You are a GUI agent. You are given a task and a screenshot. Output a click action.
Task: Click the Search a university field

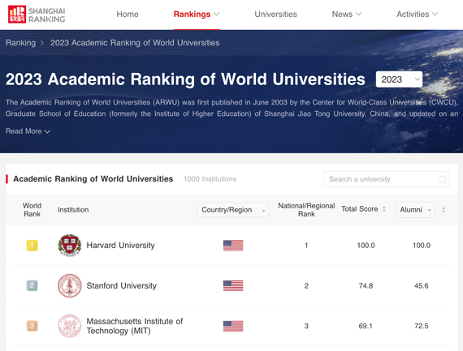pyautogui.click(x=387, y=179)
